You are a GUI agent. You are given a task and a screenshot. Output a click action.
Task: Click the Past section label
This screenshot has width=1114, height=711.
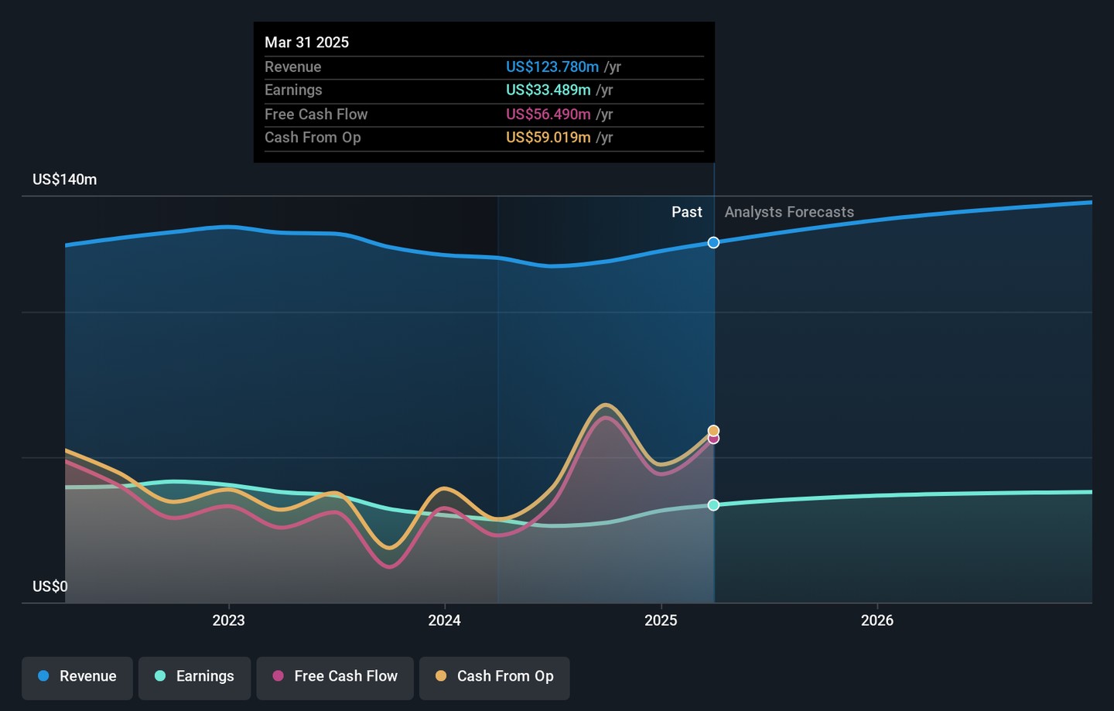(686, 212)
